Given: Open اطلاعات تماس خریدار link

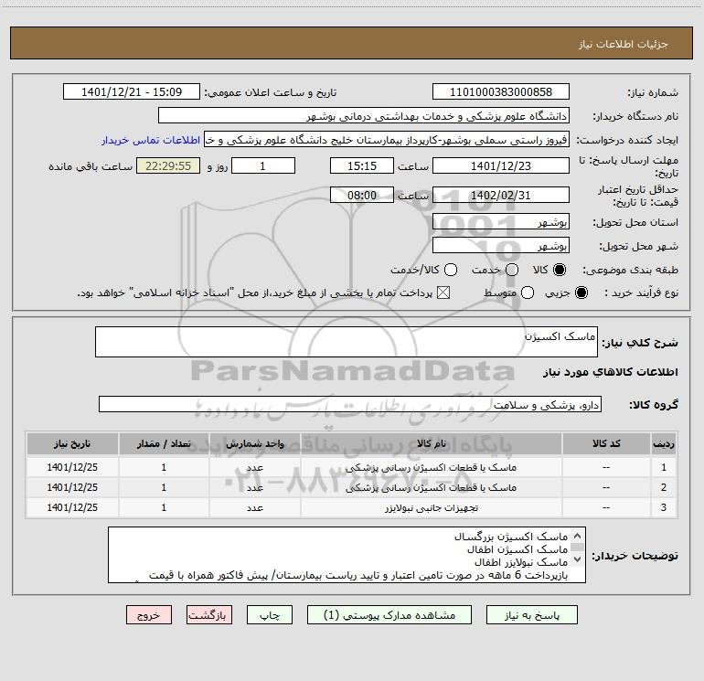Looking at the screenshot, I should 151,140.
